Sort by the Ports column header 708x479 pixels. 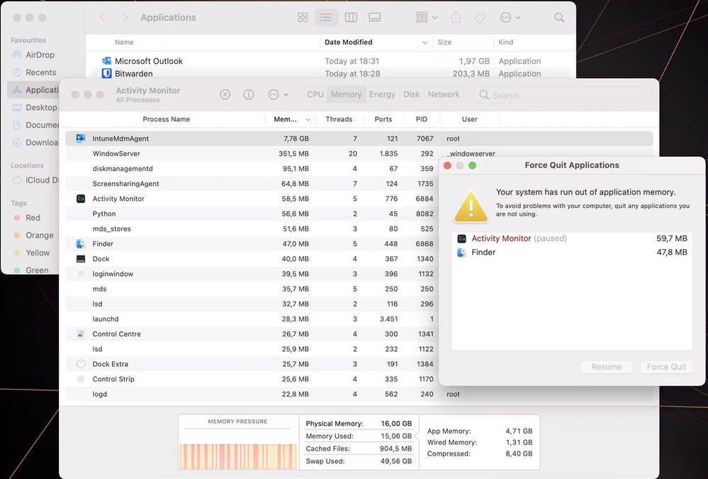click(383, 119)
